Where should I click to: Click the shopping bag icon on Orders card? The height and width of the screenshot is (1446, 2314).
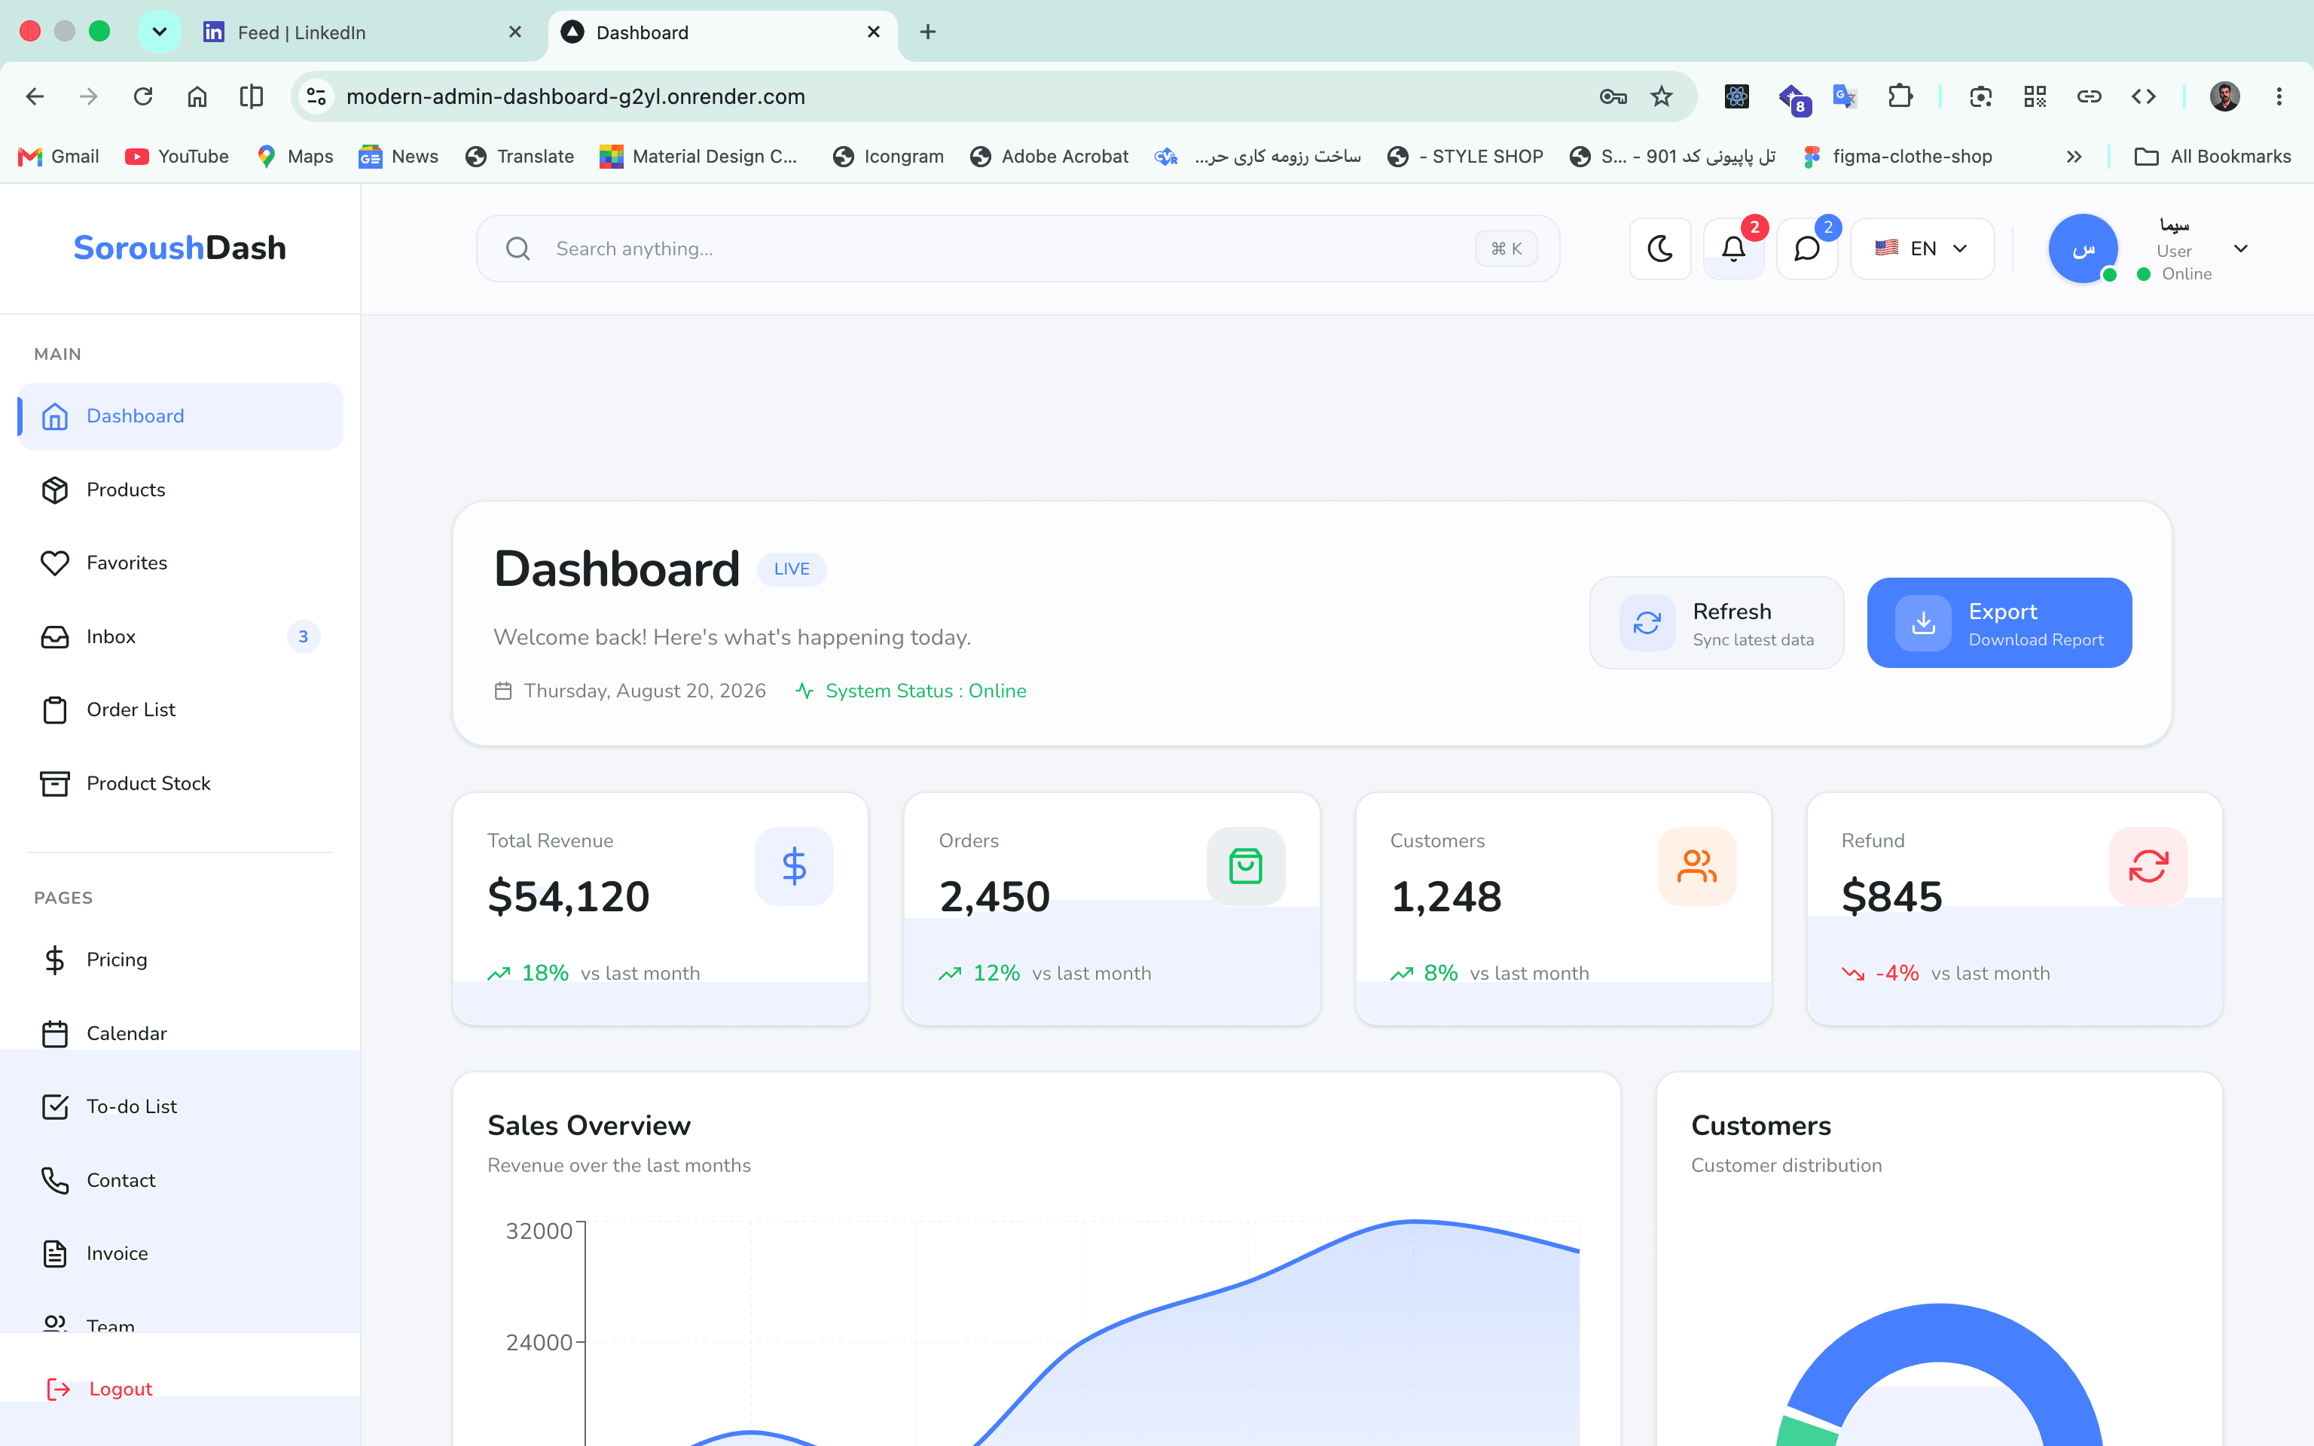1245,866
